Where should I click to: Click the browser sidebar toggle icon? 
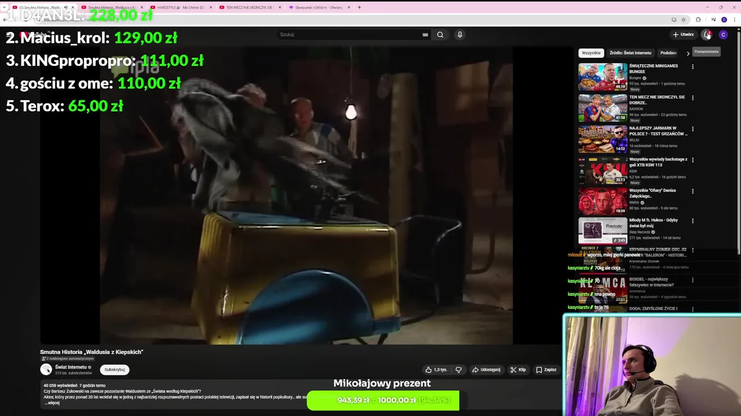[713, 20]
